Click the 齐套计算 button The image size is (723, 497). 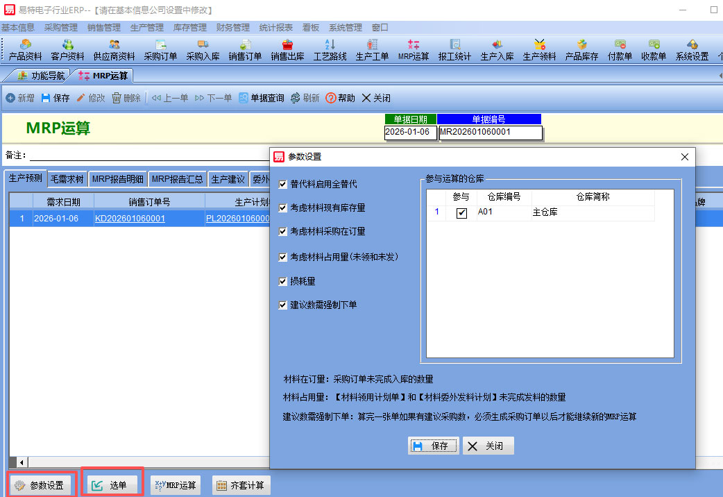tap(241, 486)
